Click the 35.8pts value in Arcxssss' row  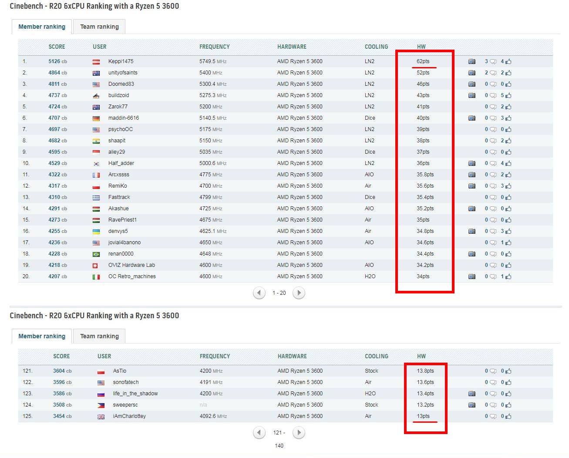[x=425, y=175]
